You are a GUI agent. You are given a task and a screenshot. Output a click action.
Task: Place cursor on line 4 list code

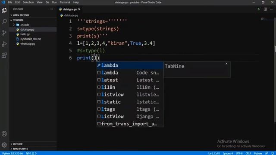click(x=116, y=43)
